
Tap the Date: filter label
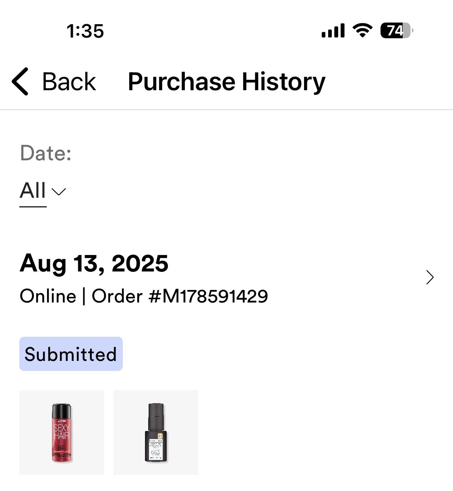[x=46, y=153]
